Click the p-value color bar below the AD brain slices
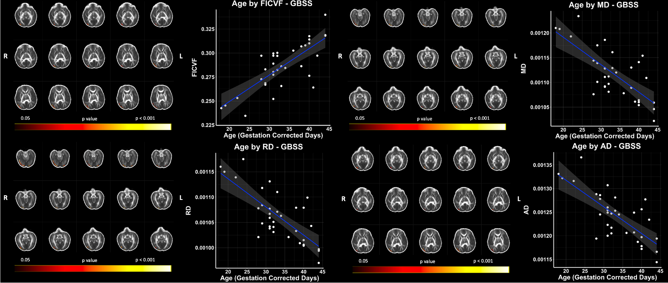Viewport: 668px width, 283px height. pos(430,270)
